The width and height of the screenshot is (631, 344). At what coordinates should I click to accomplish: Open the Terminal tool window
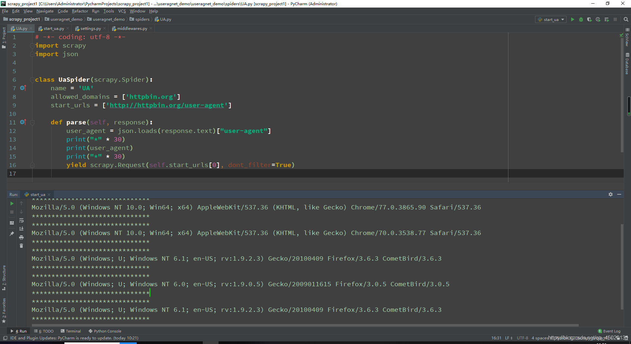pyautogui.click(x=71, y=331)
